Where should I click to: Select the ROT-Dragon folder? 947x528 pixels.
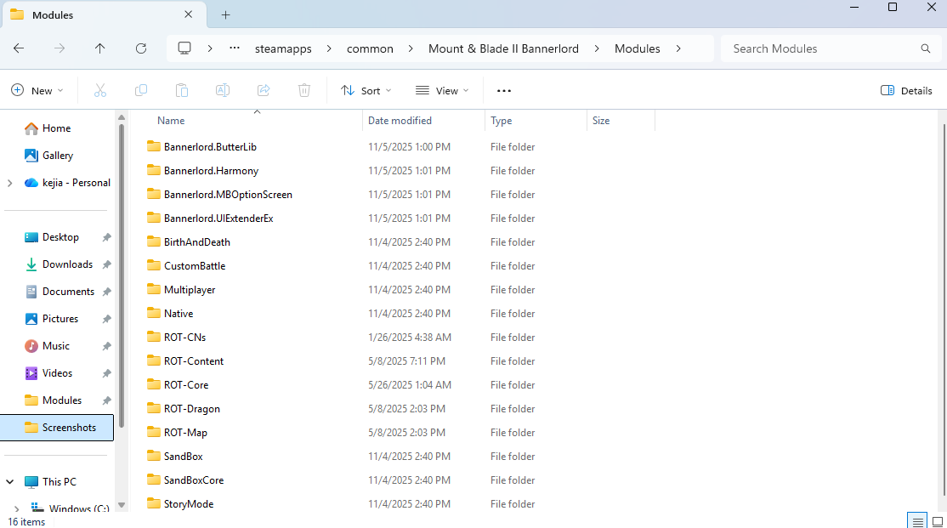192,409
